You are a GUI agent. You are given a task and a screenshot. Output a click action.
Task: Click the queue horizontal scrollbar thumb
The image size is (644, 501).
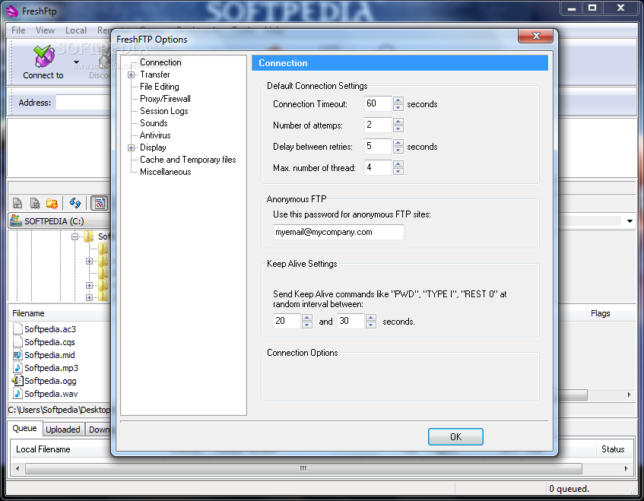tap(303, 468)
